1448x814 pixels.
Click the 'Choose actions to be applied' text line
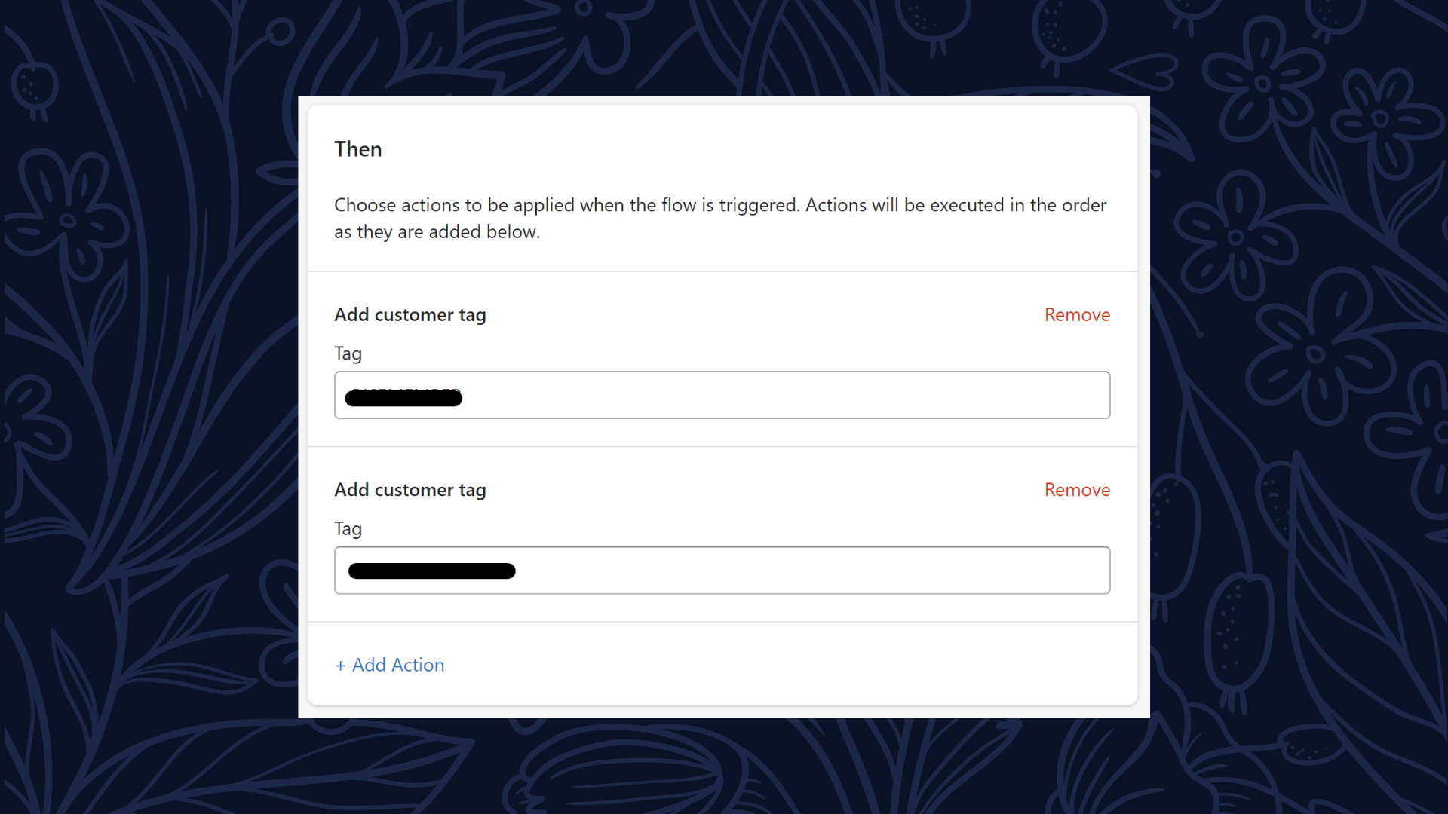(x=719, y=205)
